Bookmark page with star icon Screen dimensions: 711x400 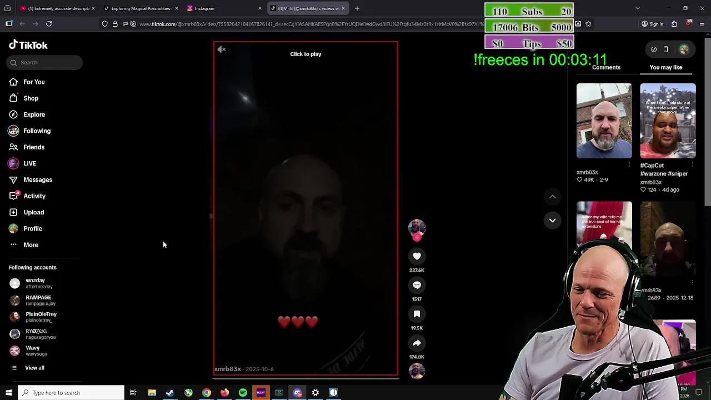588,24
